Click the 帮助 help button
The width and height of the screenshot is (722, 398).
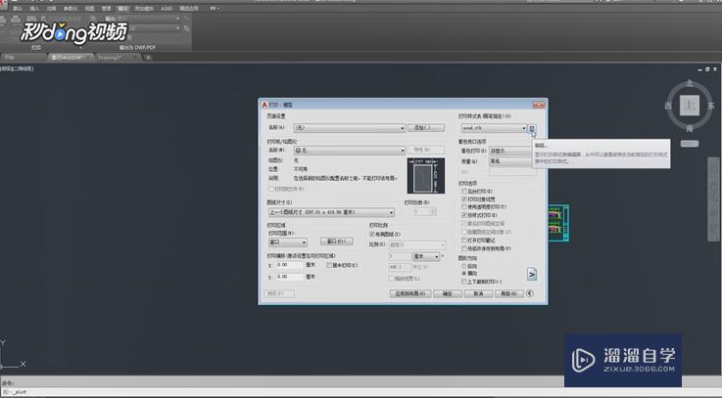click(x=508, y=293)
